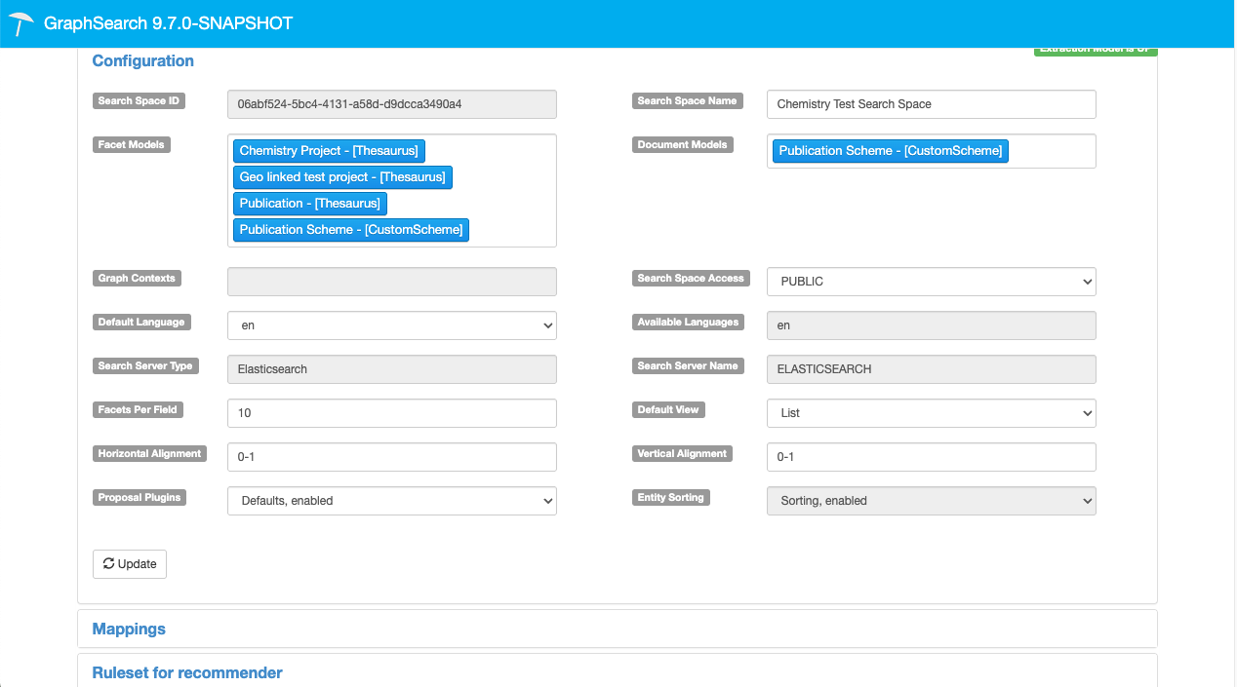Click the Search Space Name input field
The height and width of the screenshot is (687, 1237).
pos(931,104)
